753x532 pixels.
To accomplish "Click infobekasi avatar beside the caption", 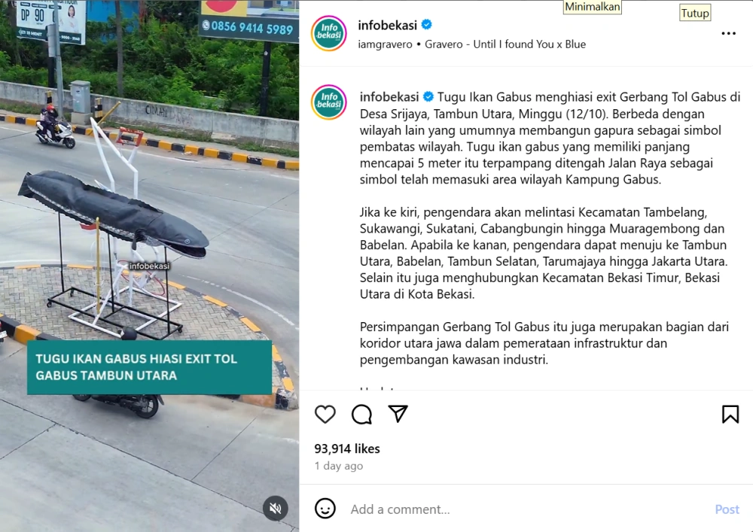I will coord(329,102).
